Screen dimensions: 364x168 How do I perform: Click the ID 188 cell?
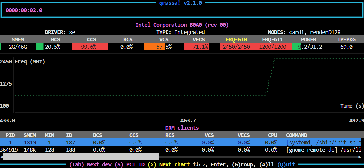(x=71, y=150)
